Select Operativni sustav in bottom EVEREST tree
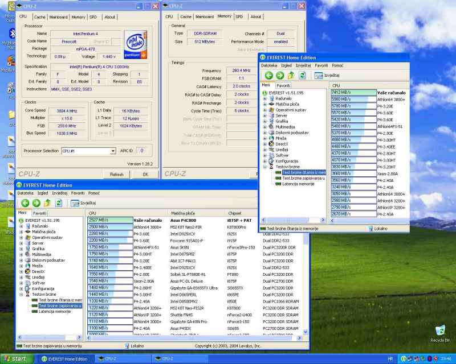 (47, 237)
